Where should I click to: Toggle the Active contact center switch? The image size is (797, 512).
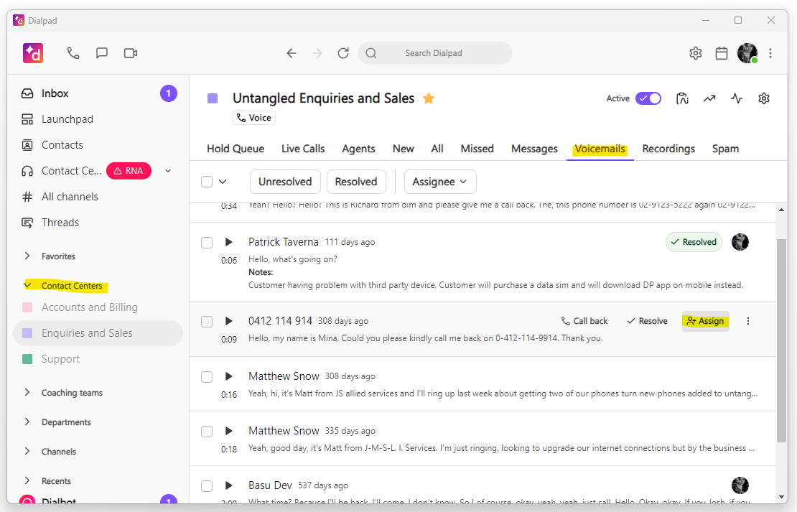648,98
